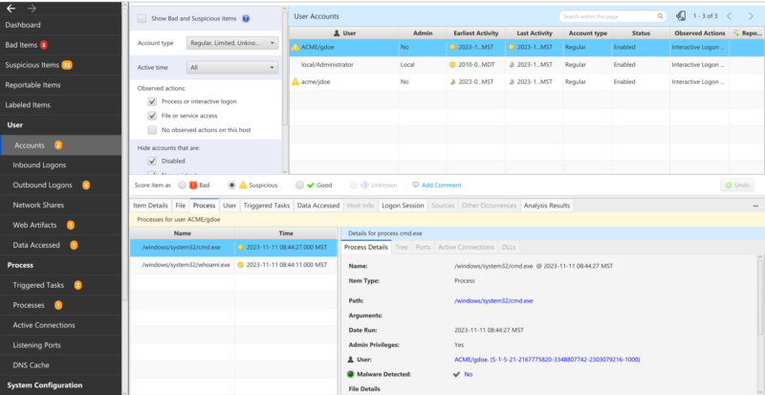Score item as Good radio button

coord(299,185)
